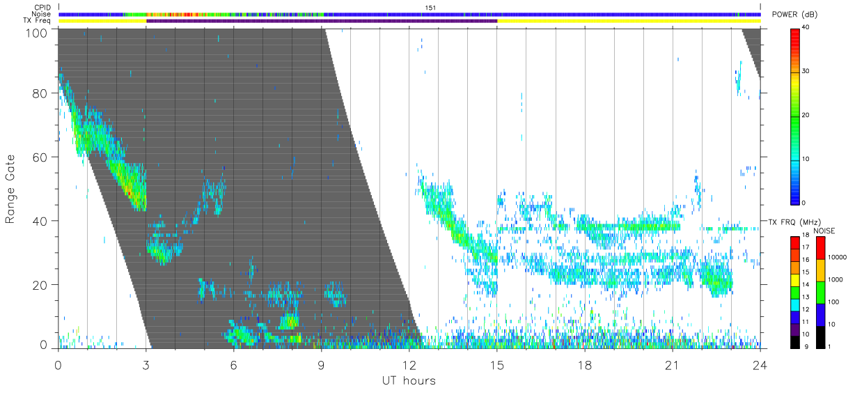855x395 pixels.
Task: Click the 24 tick on UT hours axis
Action: [760, 364]
